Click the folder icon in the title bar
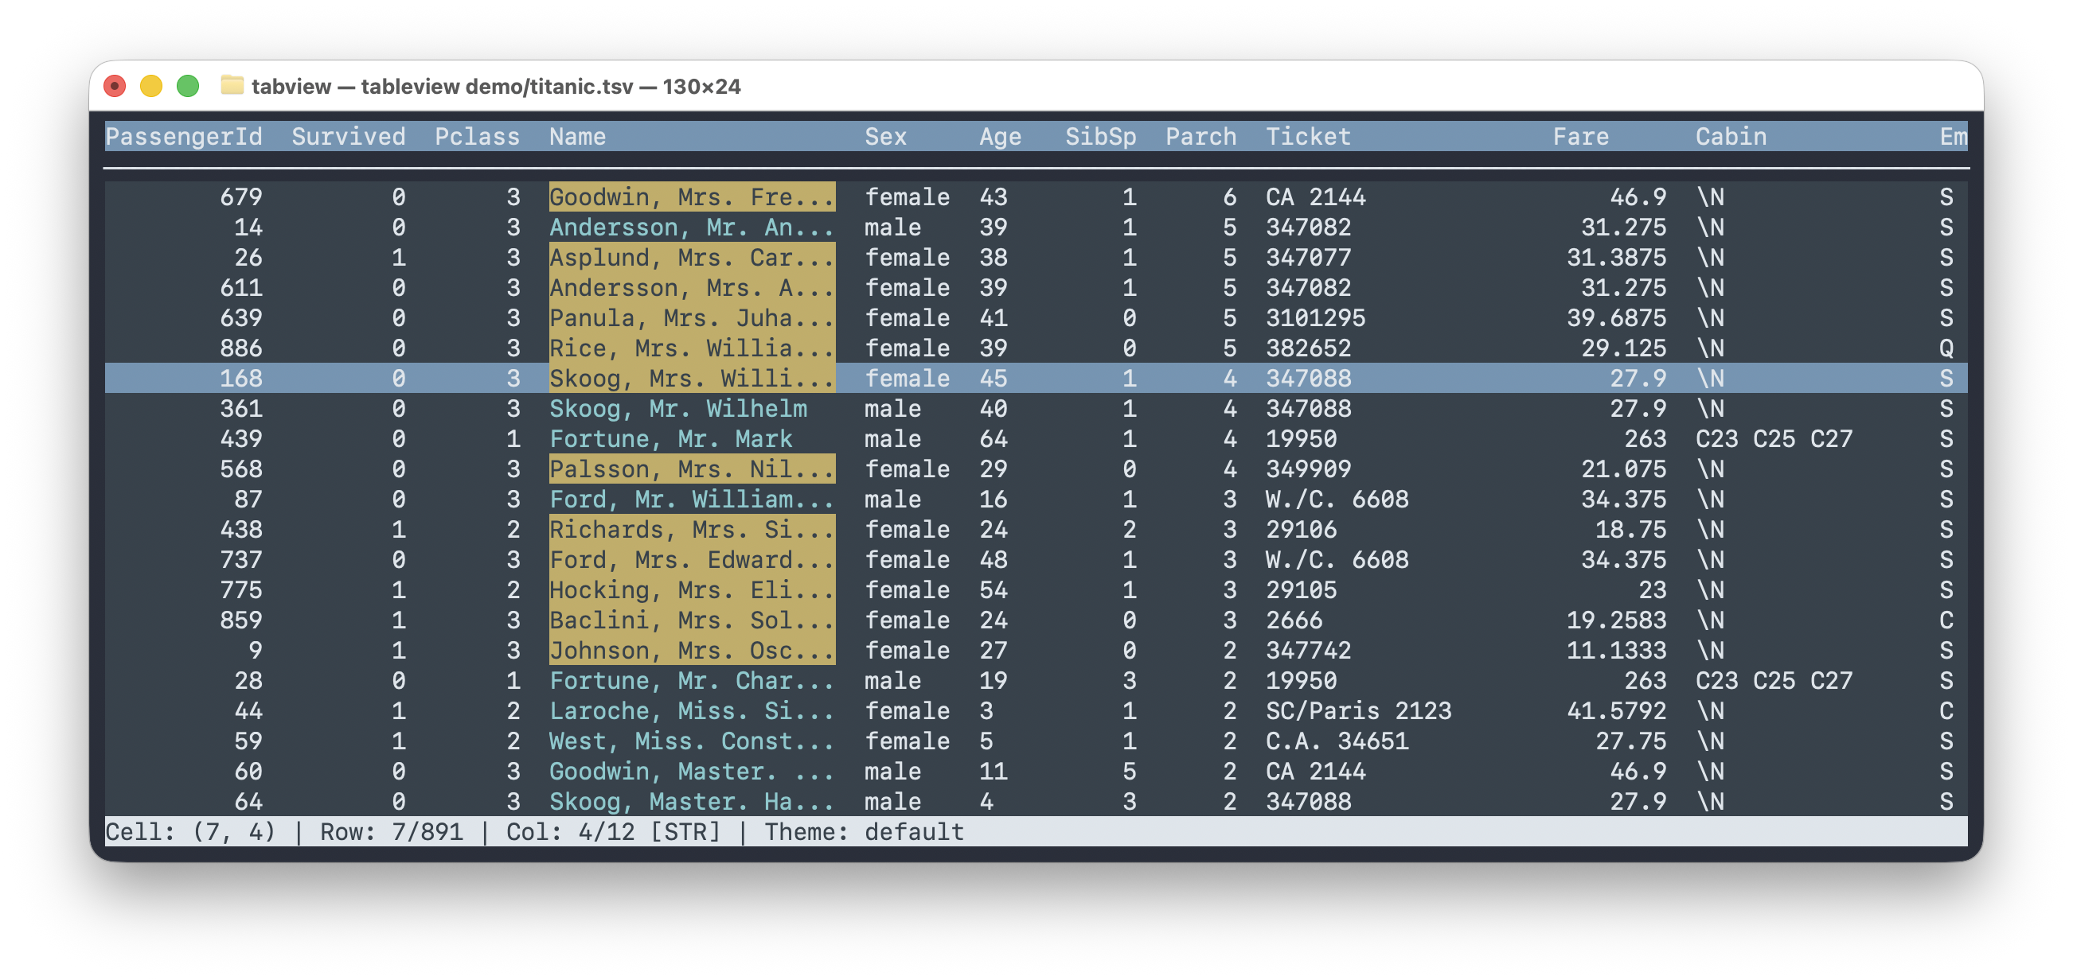 [x=234, y=87]
